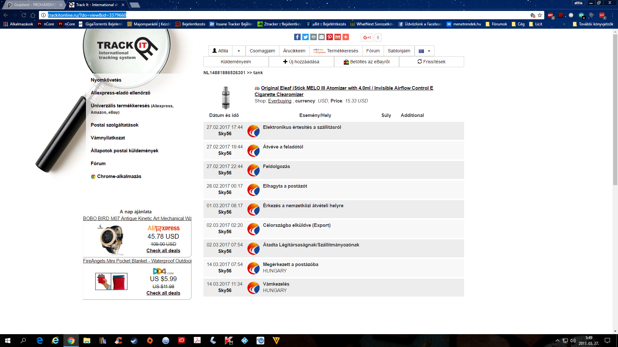This screenshot has width=618, height=347.
Task: Expand additional bookmarks chevron
Action: point(564,24)
